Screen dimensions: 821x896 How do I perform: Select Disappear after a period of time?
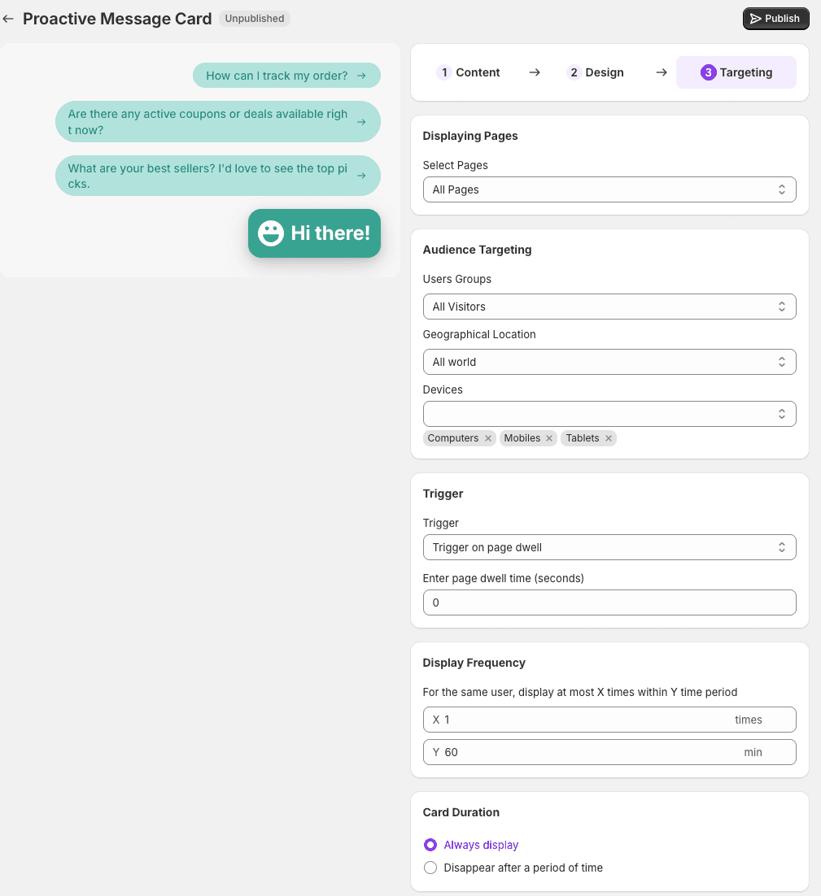[430, 868]
